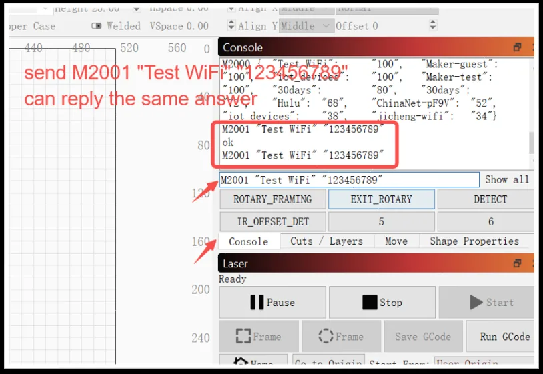Image resolution: width=543 pixels, height=374 pixels.
Task: Click macro button labeled 5
Action: (x=382, y=221)
